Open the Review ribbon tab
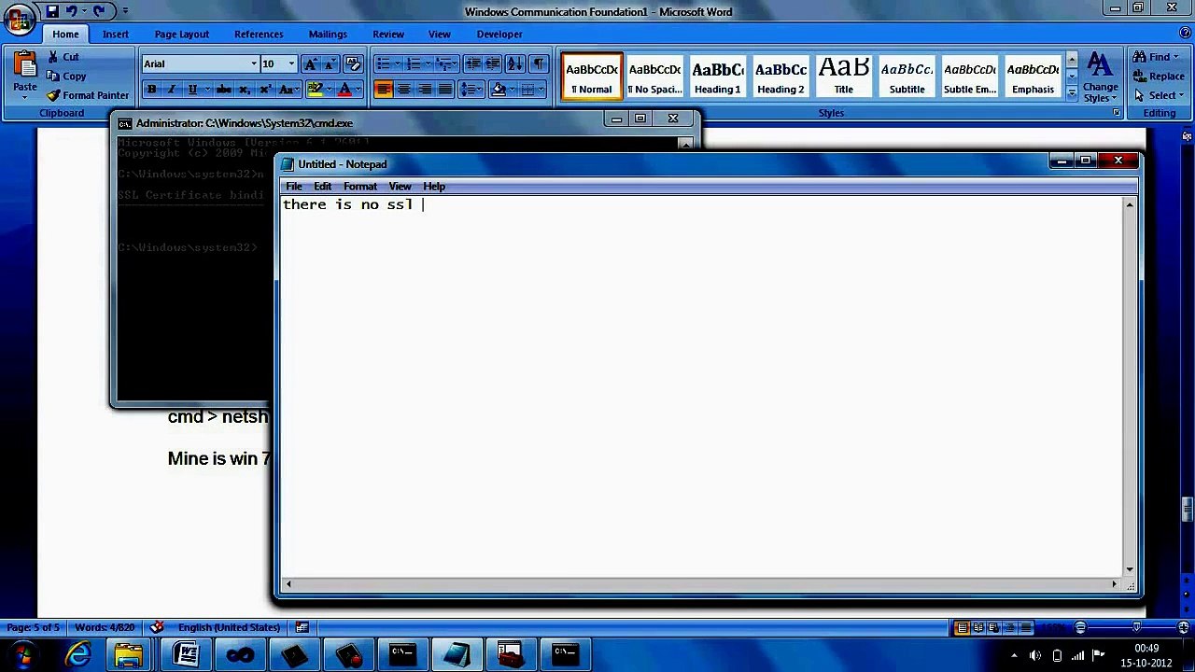 [388, 35]
